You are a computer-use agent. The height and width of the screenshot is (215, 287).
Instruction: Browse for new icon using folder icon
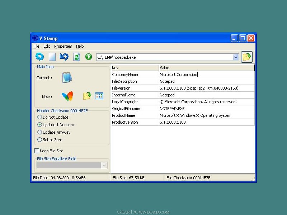tap(87, 96)
